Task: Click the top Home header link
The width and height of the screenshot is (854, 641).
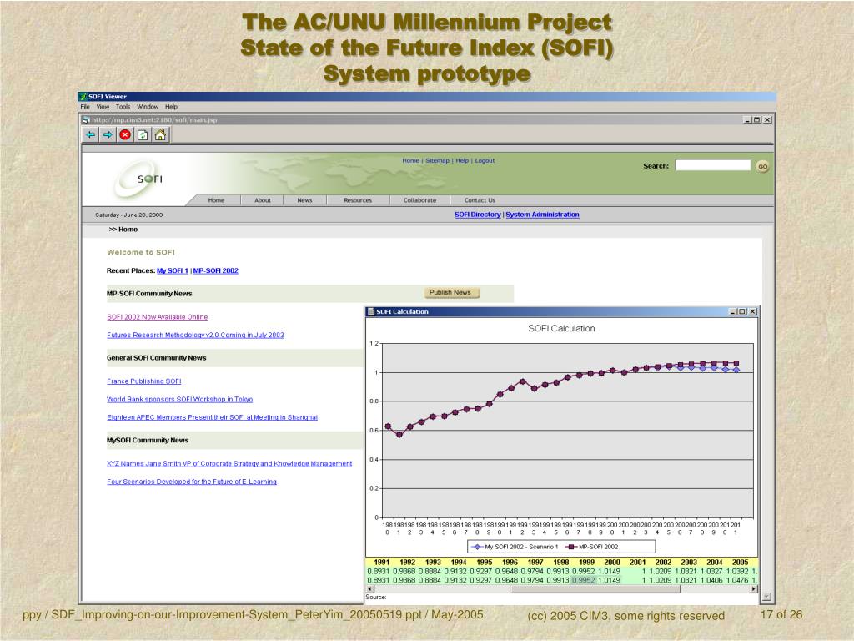Action: 410,161
